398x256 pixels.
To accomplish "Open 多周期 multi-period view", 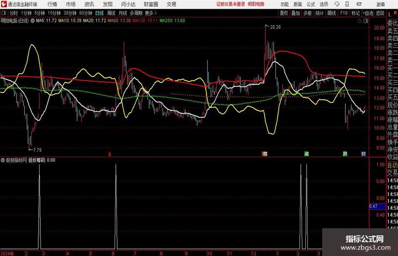I will point(136,13).
